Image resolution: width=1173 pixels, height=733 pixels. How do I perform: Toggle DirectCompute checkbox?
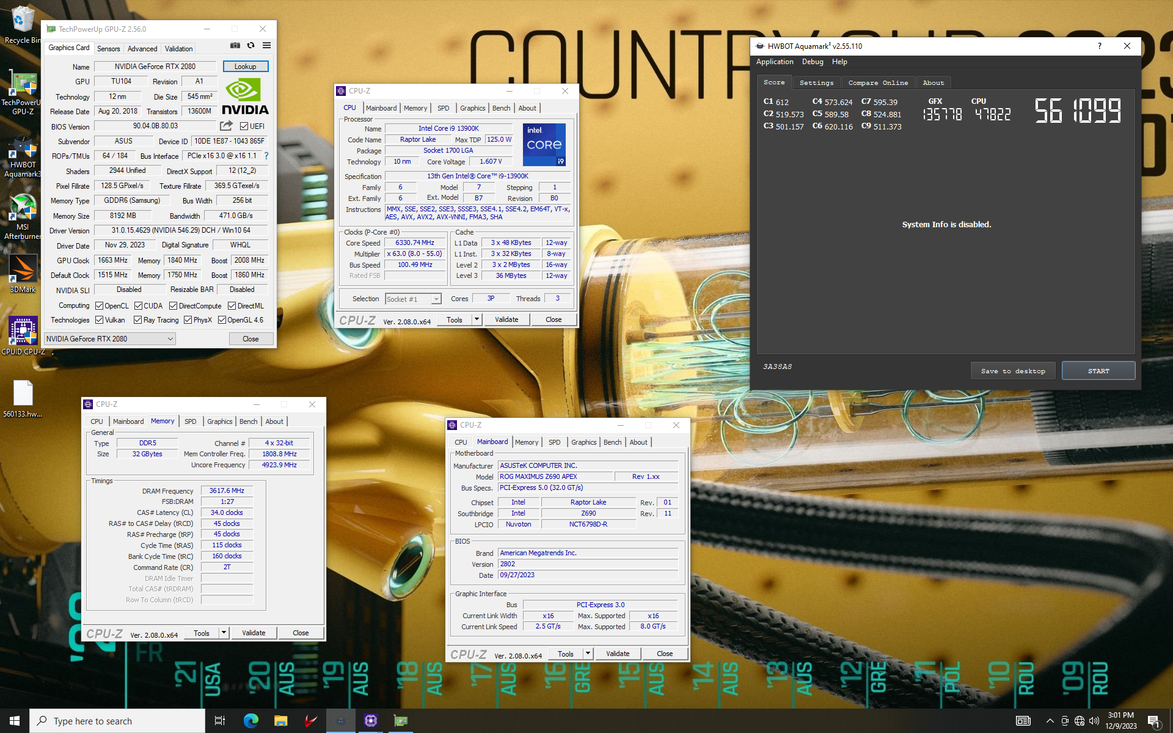coord(174,306)
